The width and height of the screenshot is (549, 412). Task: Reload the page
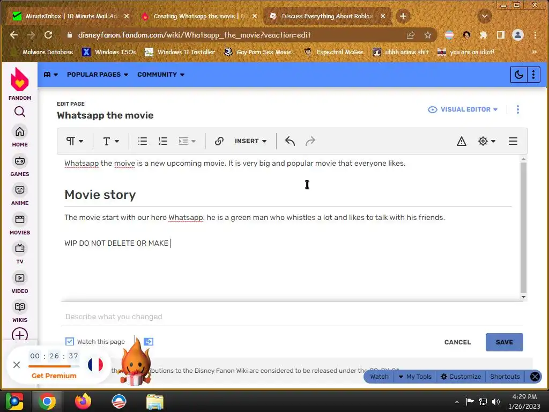(48, 35)
